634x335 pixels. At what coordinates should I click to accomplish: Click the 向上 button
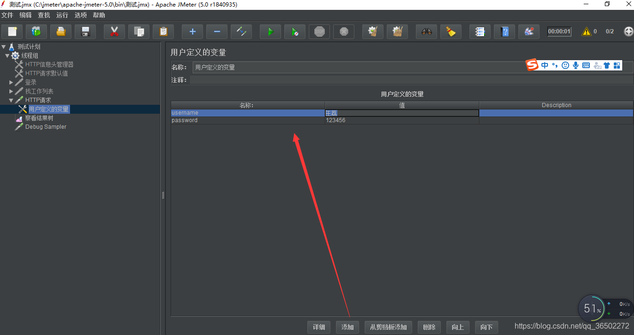click(458, 327)
